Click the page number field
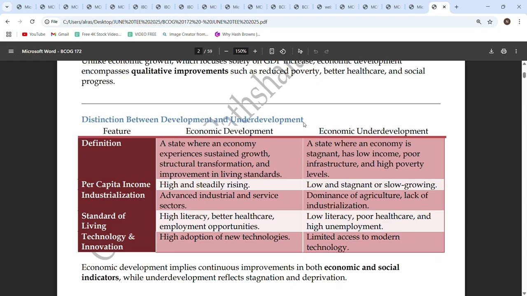 (x=198, y=51)
